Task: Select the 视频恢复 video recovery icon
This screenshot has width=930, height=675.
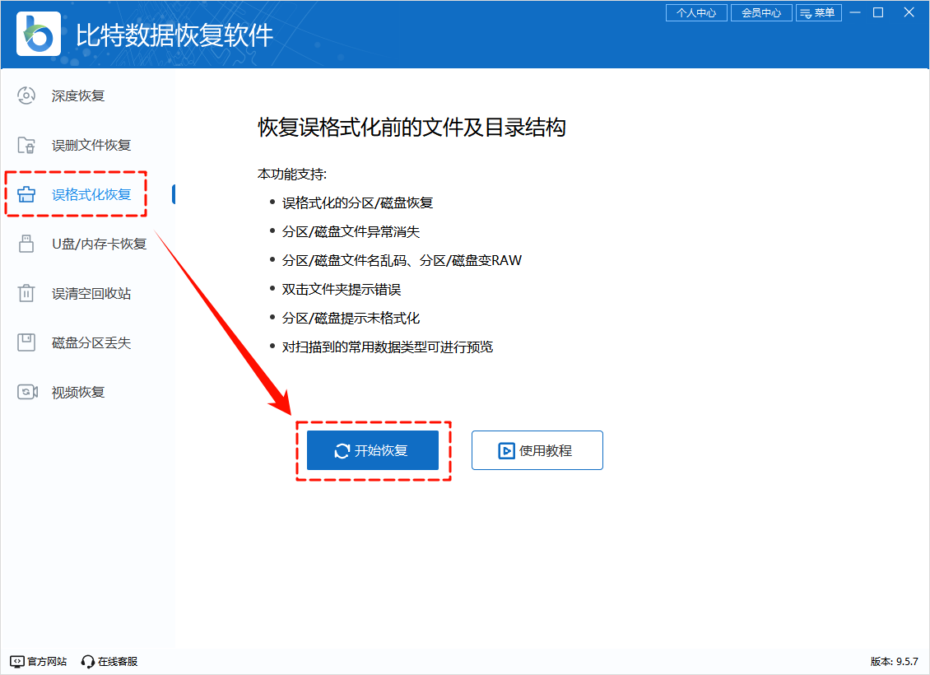Action: click(26, 392)
